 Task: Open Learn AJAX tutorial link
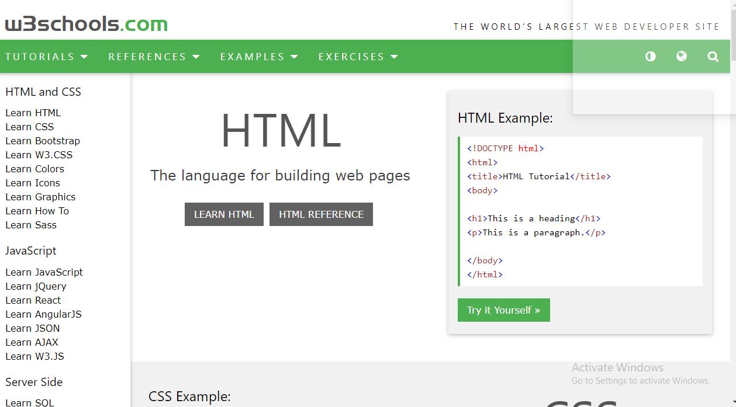[32, 342]
